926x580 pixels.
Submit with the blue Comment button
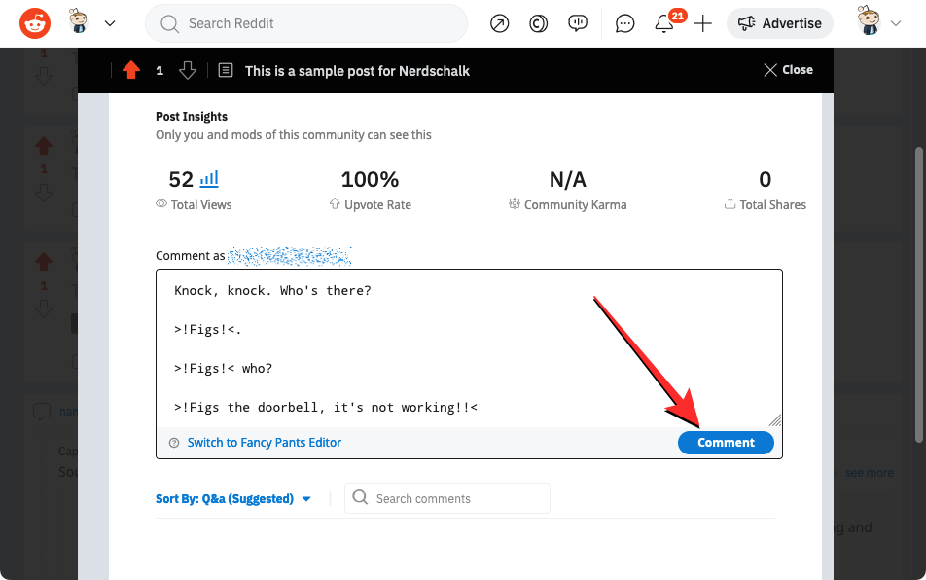pos(726,443)
